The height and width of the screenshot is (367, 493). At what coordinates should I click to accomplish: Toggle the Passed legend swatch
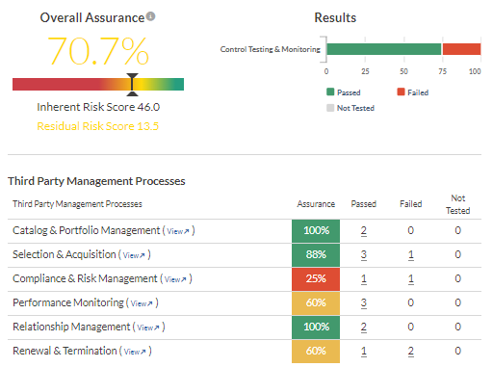tap(330, 92)
